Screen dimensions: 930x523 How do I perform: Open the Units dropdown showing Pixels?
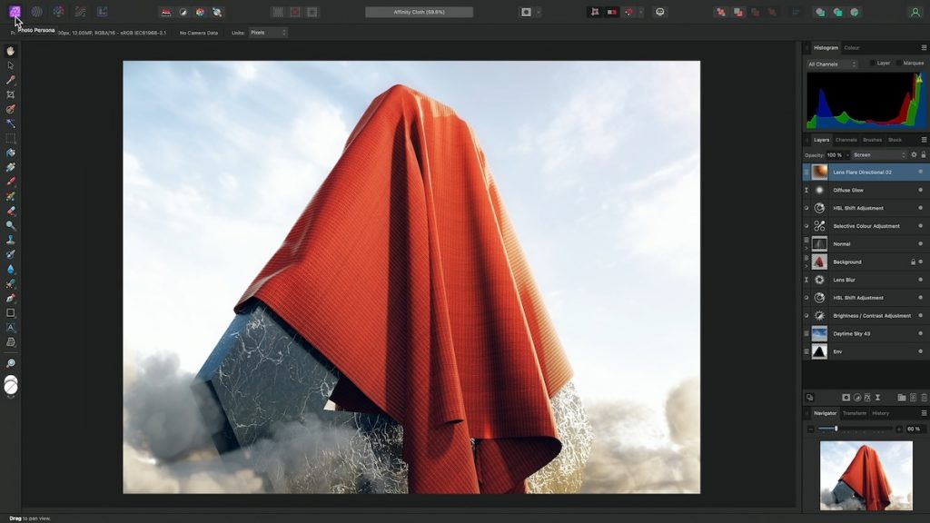pyautogui.click(x=268, y=33)
